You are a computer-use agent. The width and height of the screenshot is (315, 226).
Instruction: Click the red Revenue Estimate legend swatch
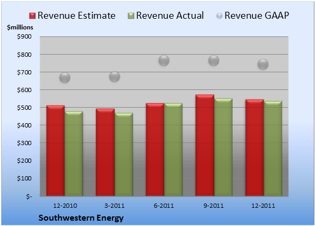click(x=32, y=16)
